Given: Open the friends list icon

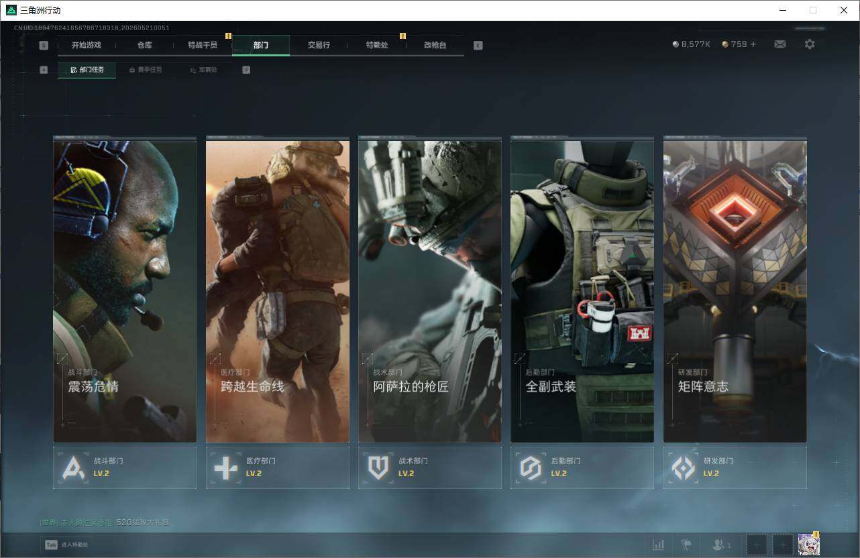Looking at the screenshot, I should click(722, 545).
